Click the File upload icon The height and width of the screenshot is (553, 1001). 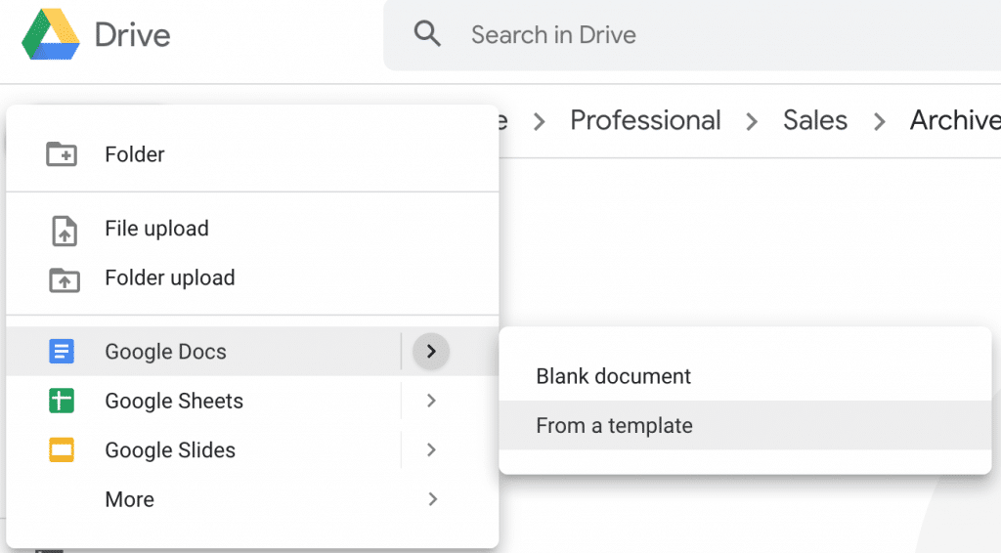click(64, 230)
